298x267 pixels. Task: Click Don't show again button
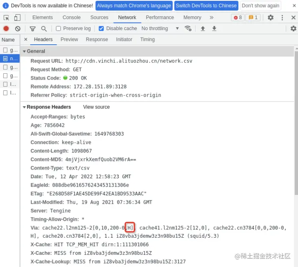260,6
